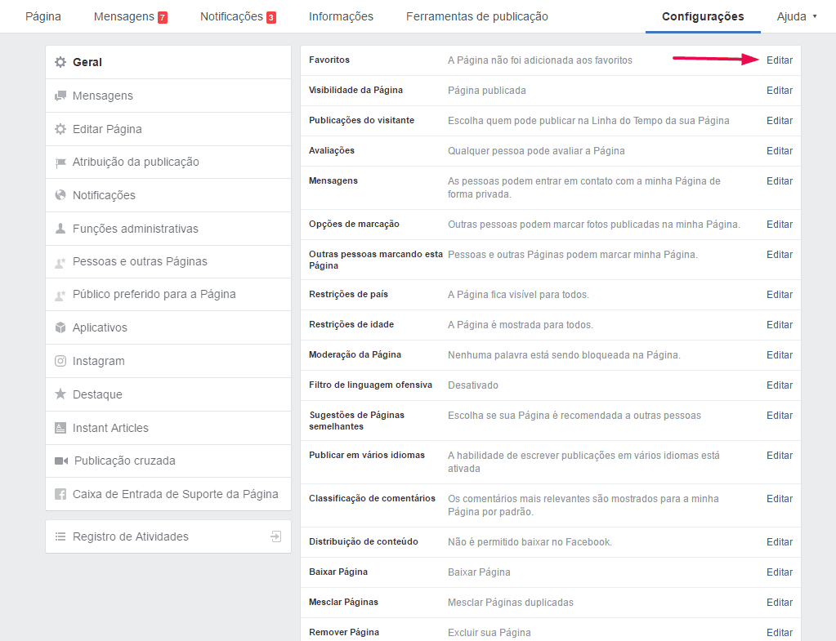Select the Configurações tab
Image resolution: width=836 pixels, height=641 pixels.
(703, 16)
